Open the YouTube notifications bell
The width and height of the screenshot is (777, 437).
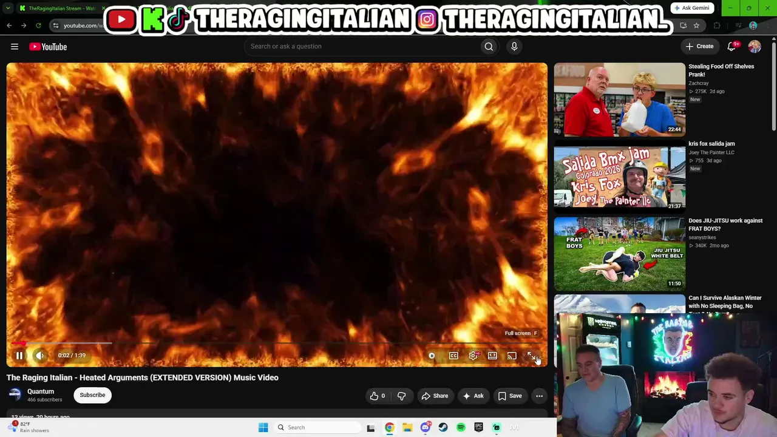[732, 47]
